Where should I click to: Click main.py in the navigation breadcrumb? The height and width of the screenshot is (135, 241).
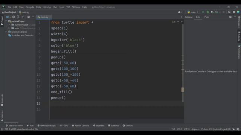click(24, 12)
